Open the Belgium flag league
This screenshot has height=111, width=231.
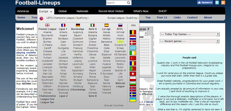click(x=133, y=32)
